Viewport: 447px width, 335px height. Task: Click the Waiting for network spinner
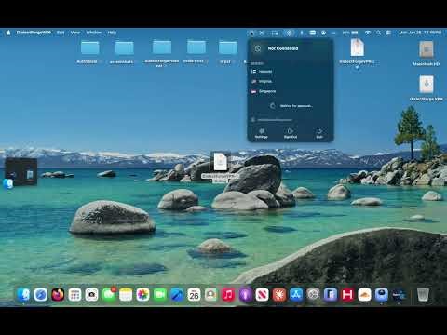click(273, 106)
